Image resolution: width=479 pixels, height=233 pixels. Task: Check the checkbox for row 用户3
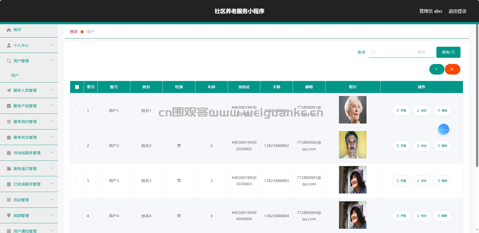click(77, 180)
